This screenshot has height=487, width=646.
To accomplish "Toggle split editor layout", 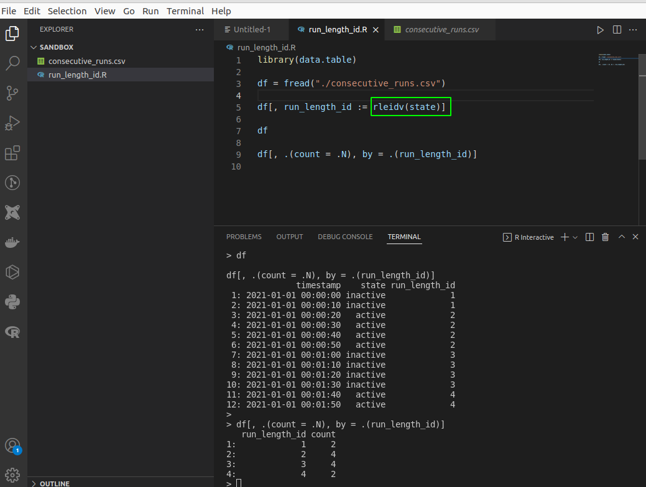I will tap(617, 30).
